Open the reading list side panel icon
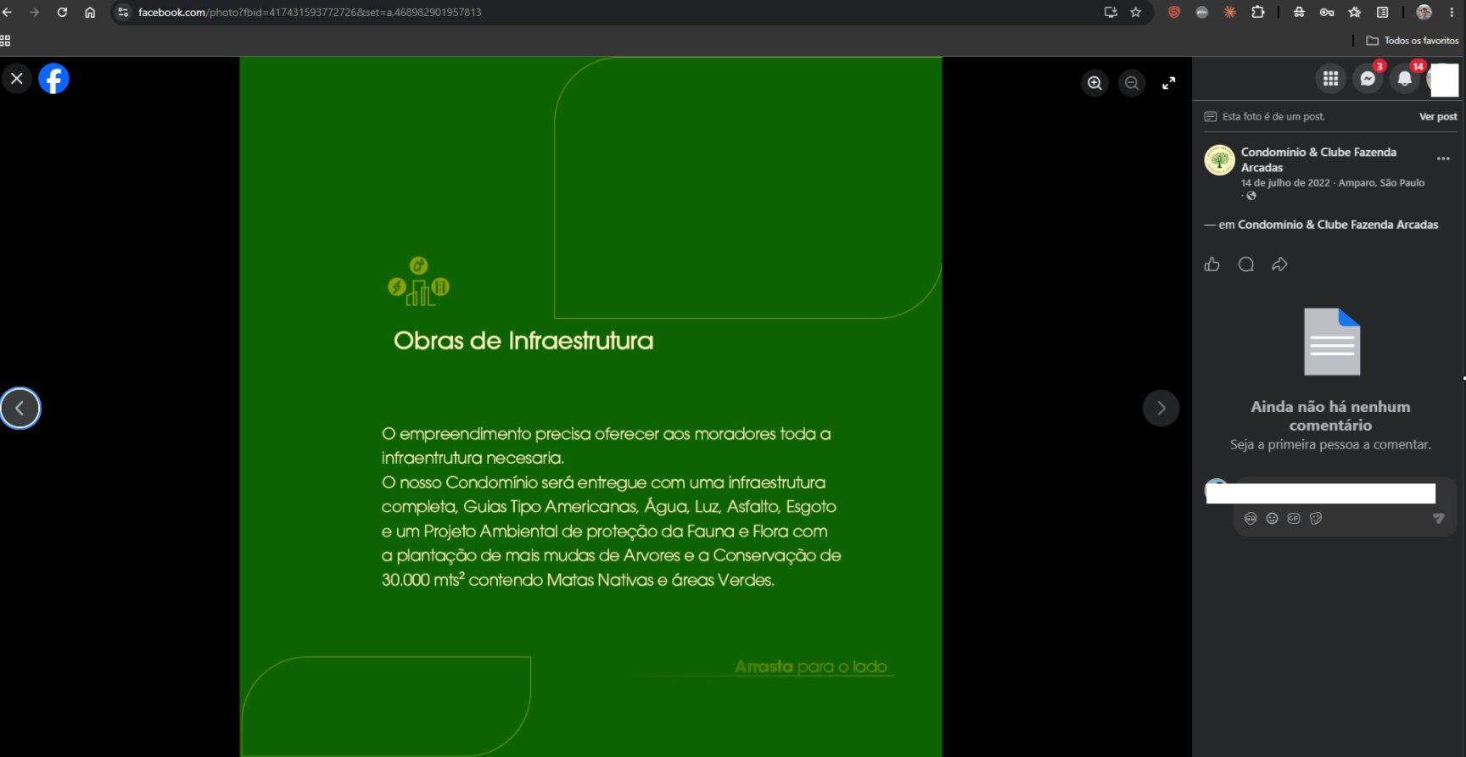Image resolution: width=1466 pixels, height=757 pixels. [x=1383, y=12]
